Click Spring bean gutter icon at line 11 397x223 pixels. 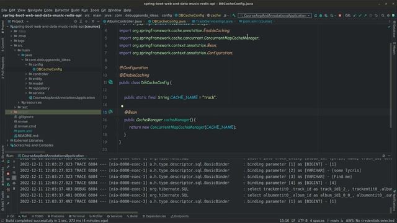[x=110, y=82]
